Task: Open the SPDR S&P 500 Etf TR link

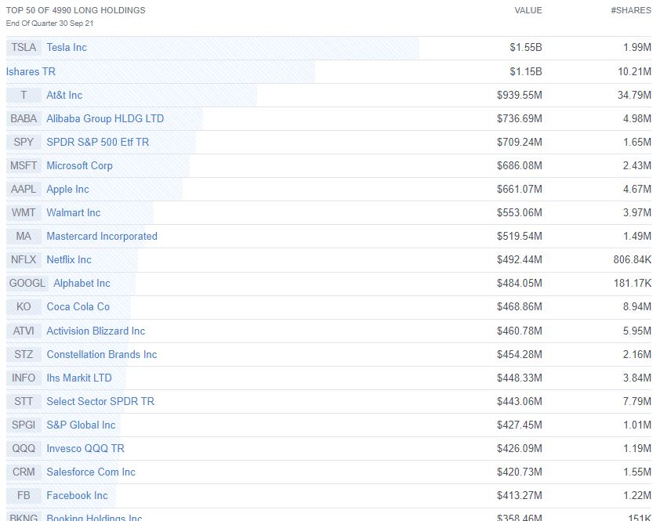Action: coord(98,142)
